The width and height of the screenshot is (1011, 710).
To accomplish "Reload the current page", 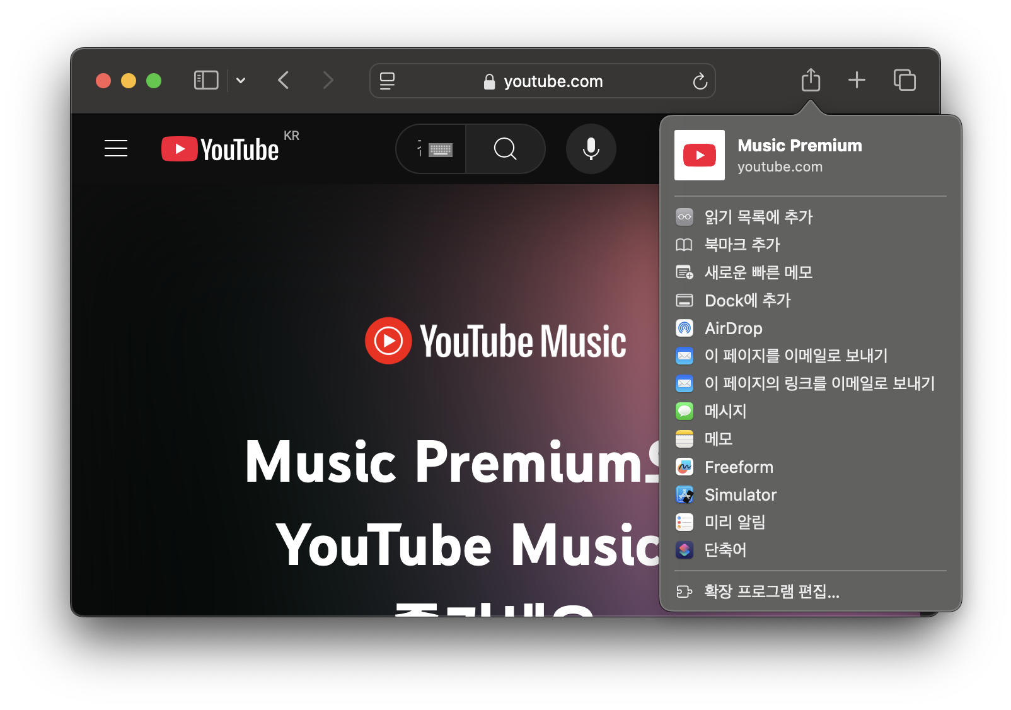I will tap(700, 81).
